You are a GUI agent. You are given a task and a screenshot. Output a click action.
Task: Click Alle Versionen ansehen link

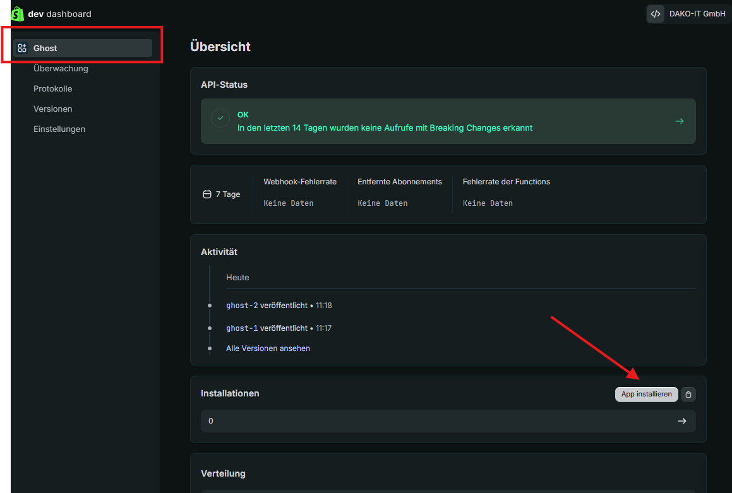pos(268,348)
